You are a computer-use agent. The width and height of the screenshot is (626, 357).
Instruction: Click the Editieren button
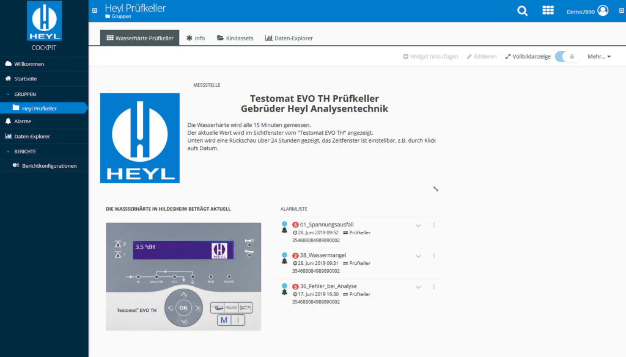482,57
